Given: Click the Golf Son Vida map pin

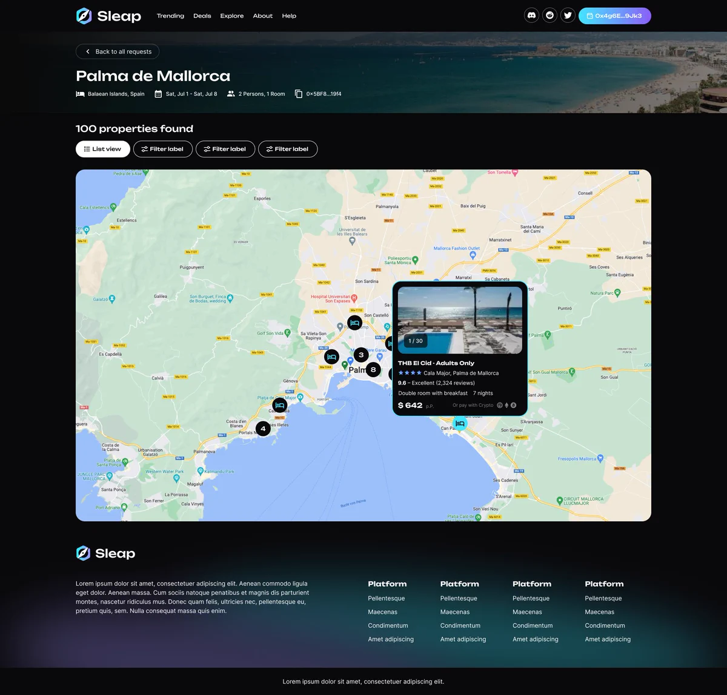Looking at the screenshot, I should click(288, 332).
